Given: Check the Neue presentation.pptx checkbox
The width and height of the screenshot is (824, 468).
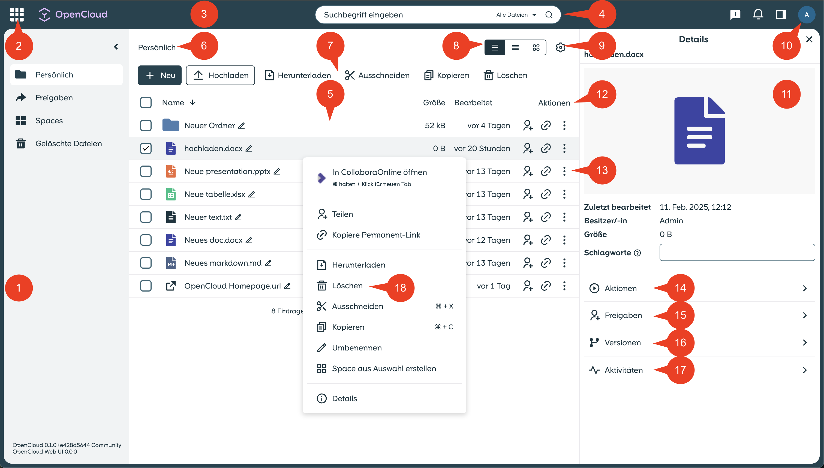Looking at the screenshot, I should pos(146,171).
